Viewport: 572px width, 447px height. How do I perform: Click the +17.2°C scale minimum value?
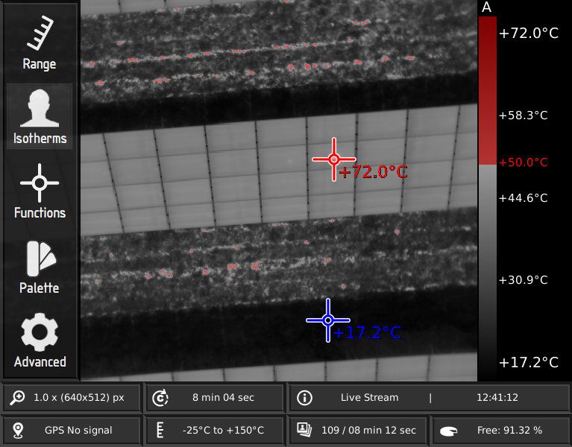pyautogui.click(x=528, y=363)
